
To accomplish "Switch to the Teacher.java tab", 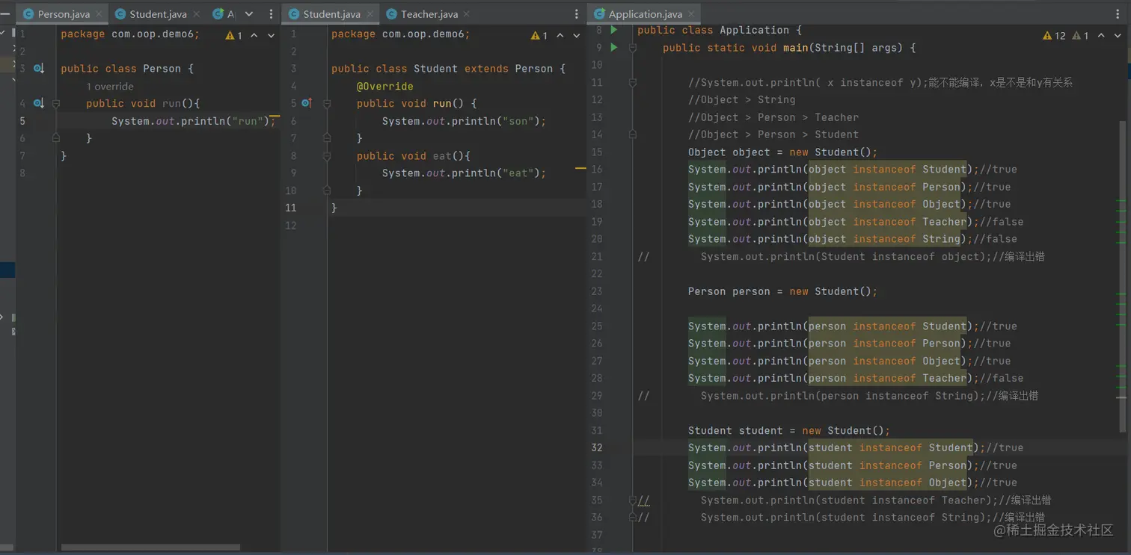I will point(429,14).
